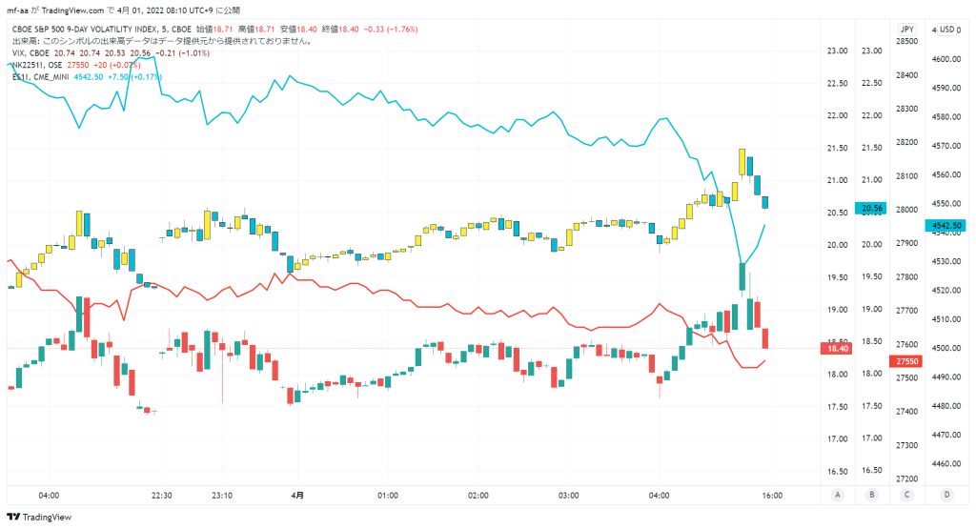This screenshot has height=529, width=976.
Task: Click the 22:30 time axis label
Action: 161,496
